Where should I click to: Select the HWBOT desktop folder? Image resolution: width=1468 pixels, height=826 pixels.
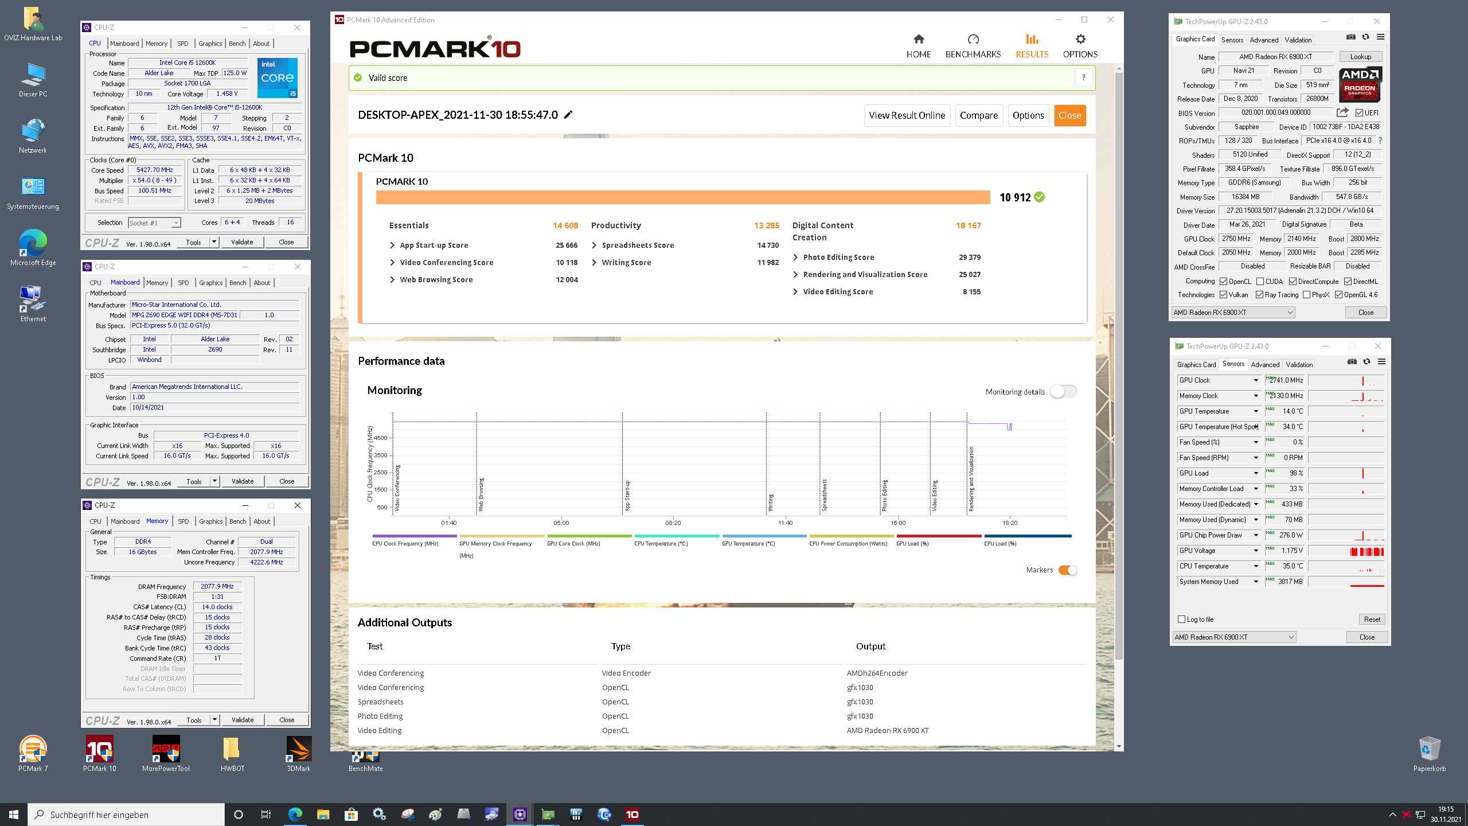(232, 753)
